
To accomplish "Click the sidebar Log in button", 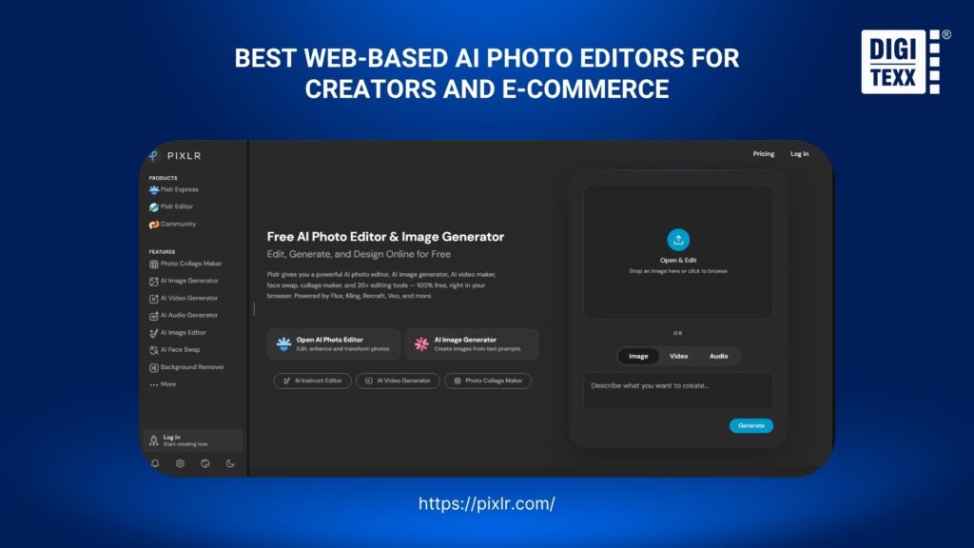I will 192,440.
